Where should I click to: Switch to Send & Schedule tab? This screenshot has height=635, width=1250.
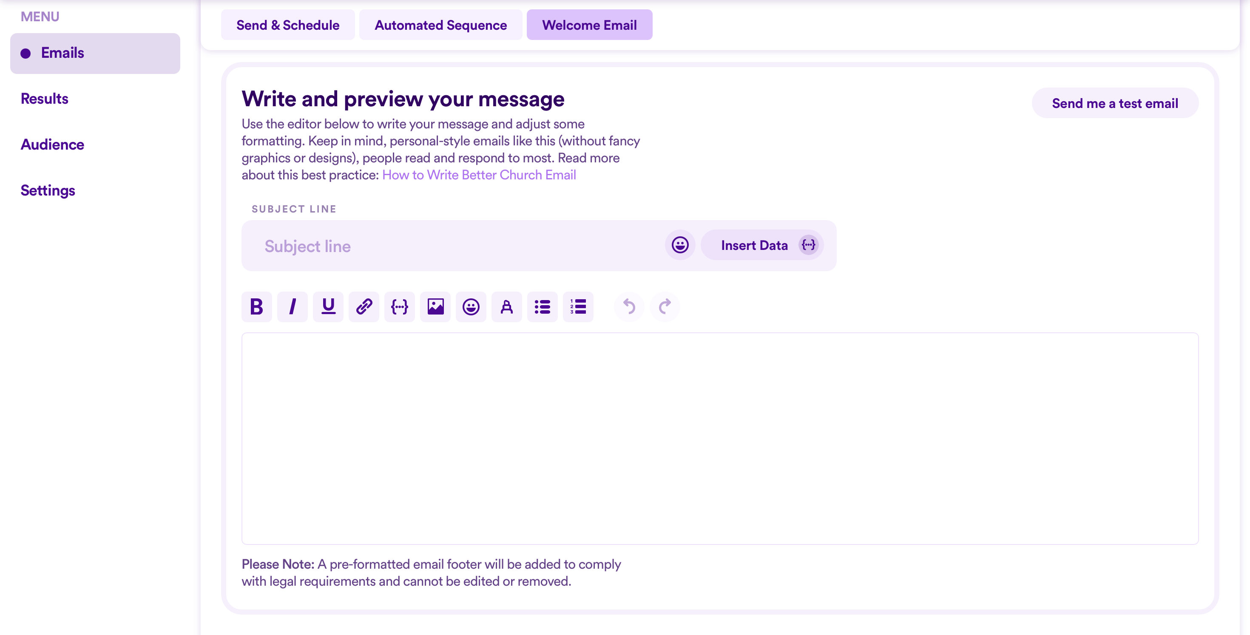(288, 25)
